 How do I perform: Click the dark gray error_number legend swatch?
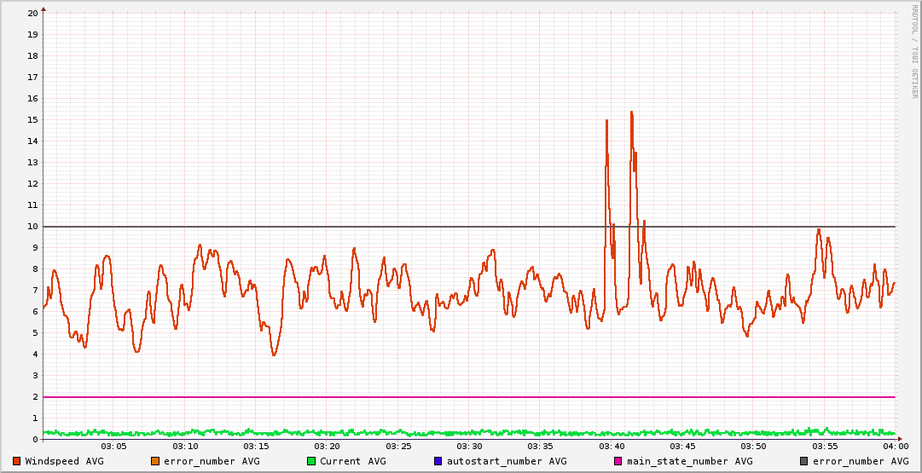(804, 461)
